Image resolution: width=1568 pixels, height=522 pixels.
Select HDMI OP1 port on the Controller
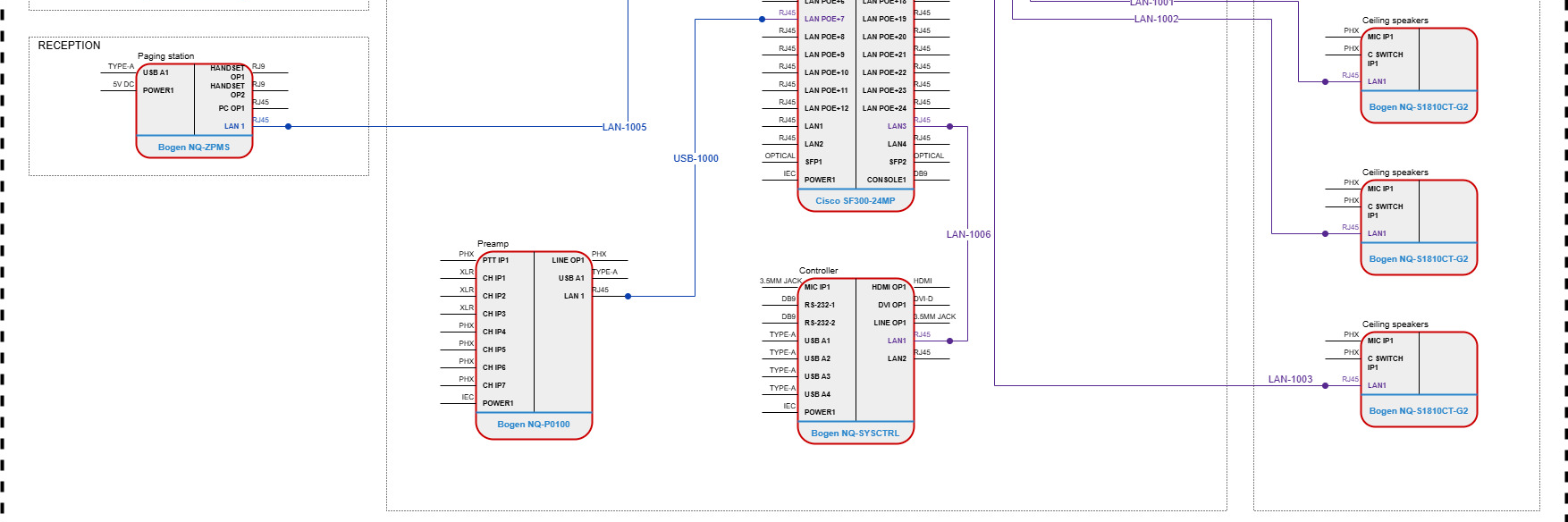point(888,287)
